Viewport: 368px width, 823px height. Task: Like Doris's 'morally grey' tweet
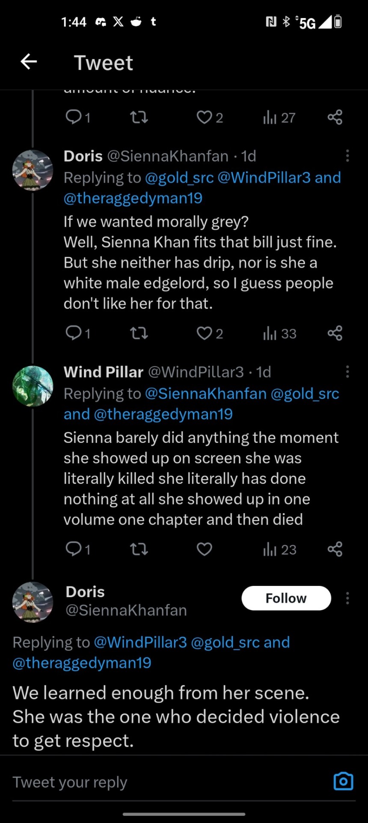205,333
